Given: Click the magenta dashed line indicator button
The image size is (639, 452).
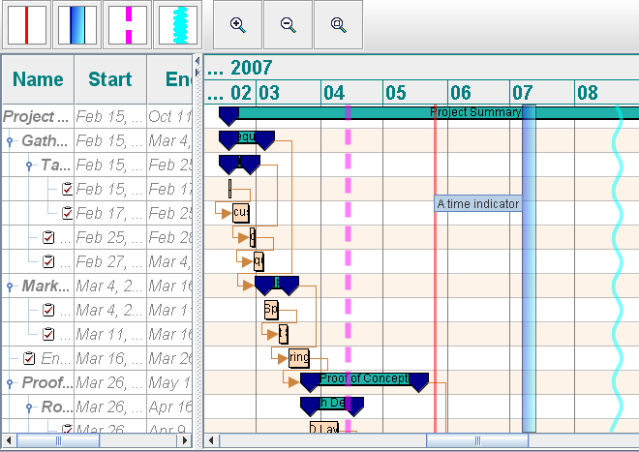Looking at the screenshot, I should (x=127, y=25).
